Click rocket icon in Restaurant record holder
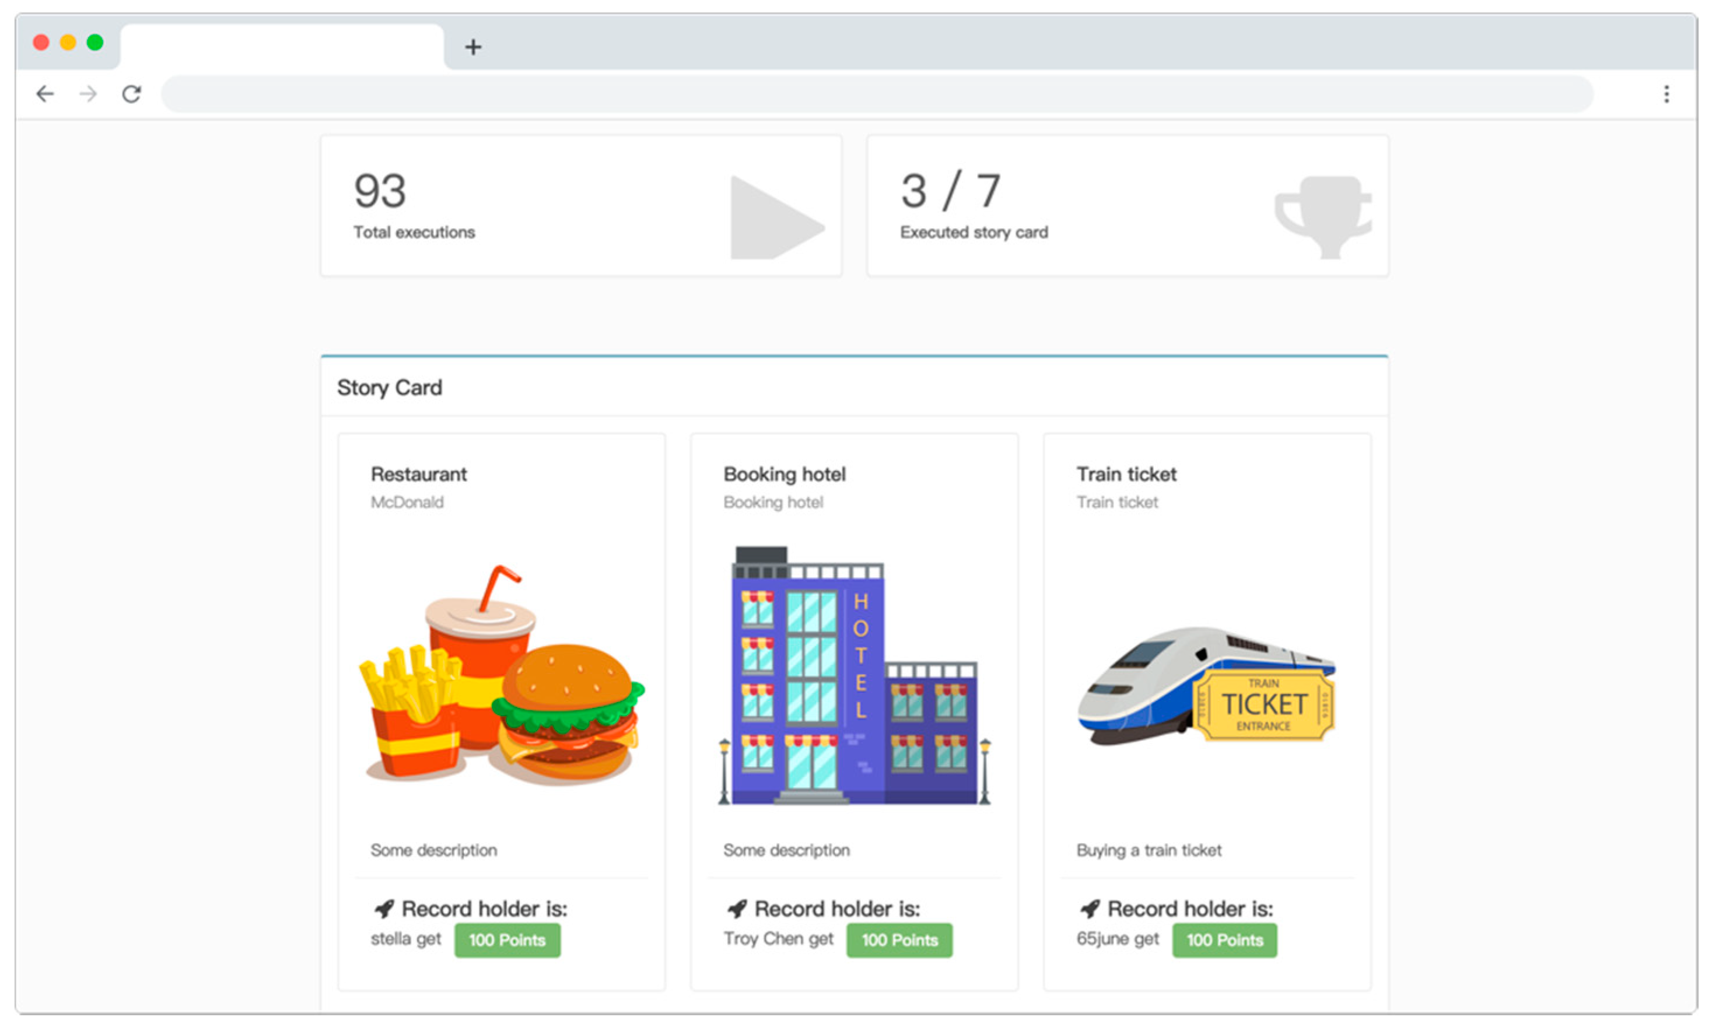The width and height of the screenshot is (1712, 1031). point(384,909)
